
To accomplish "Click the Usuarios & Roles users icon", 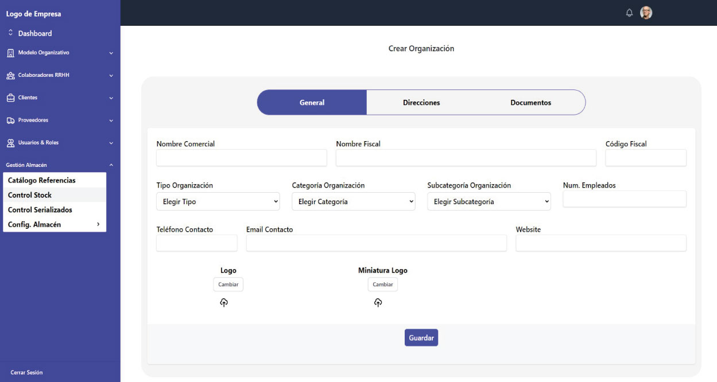I will tap(10, 143).
